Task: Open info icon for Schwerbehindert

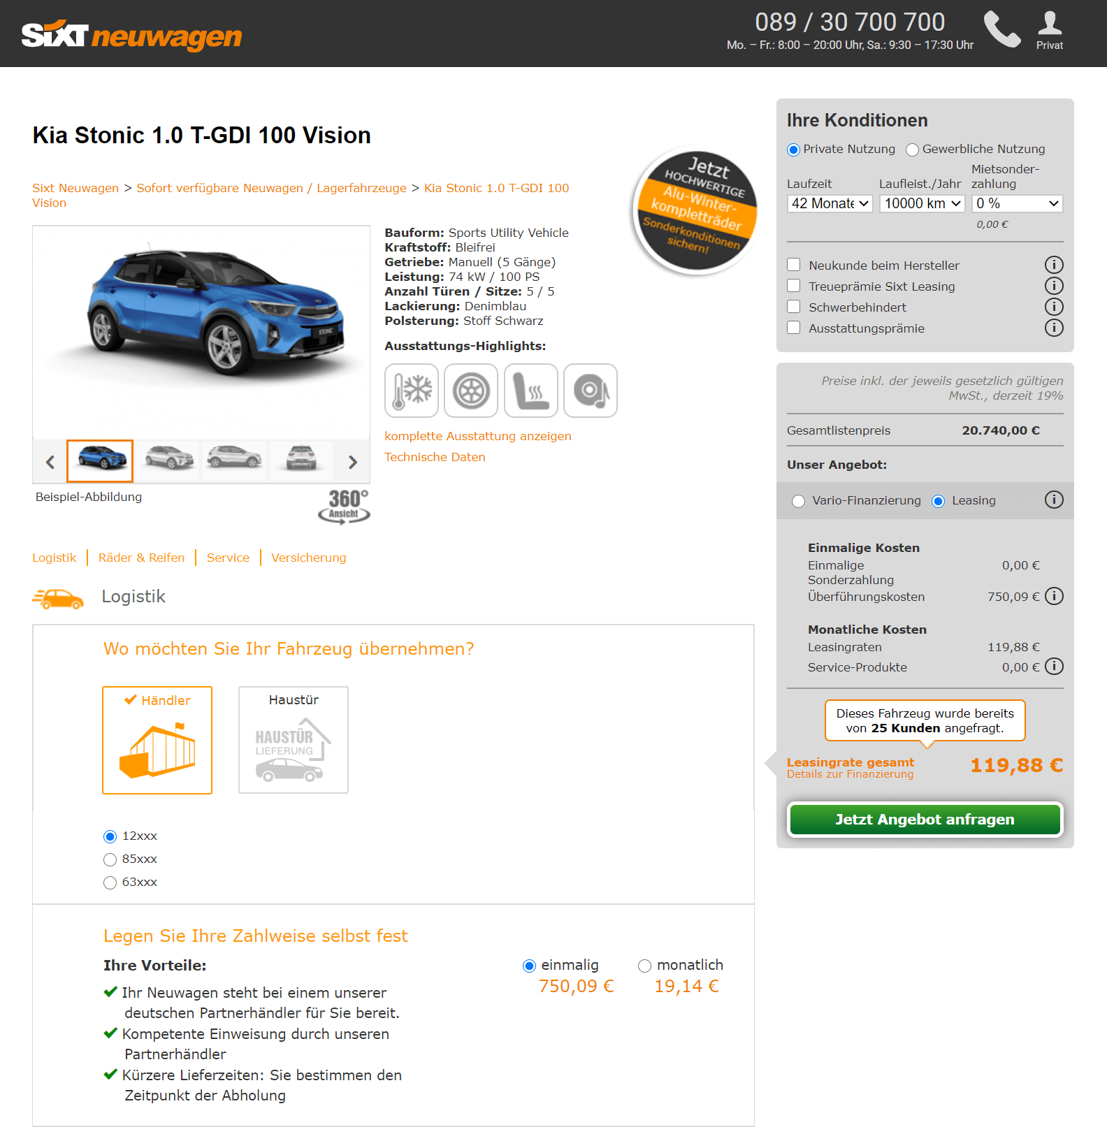Action: (1054, 307)
